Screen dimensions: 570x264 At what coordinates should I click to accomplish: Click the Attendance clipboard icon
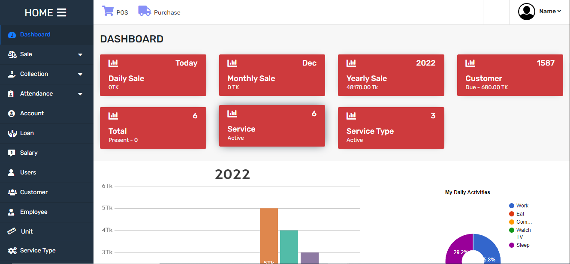click(11, 94)
